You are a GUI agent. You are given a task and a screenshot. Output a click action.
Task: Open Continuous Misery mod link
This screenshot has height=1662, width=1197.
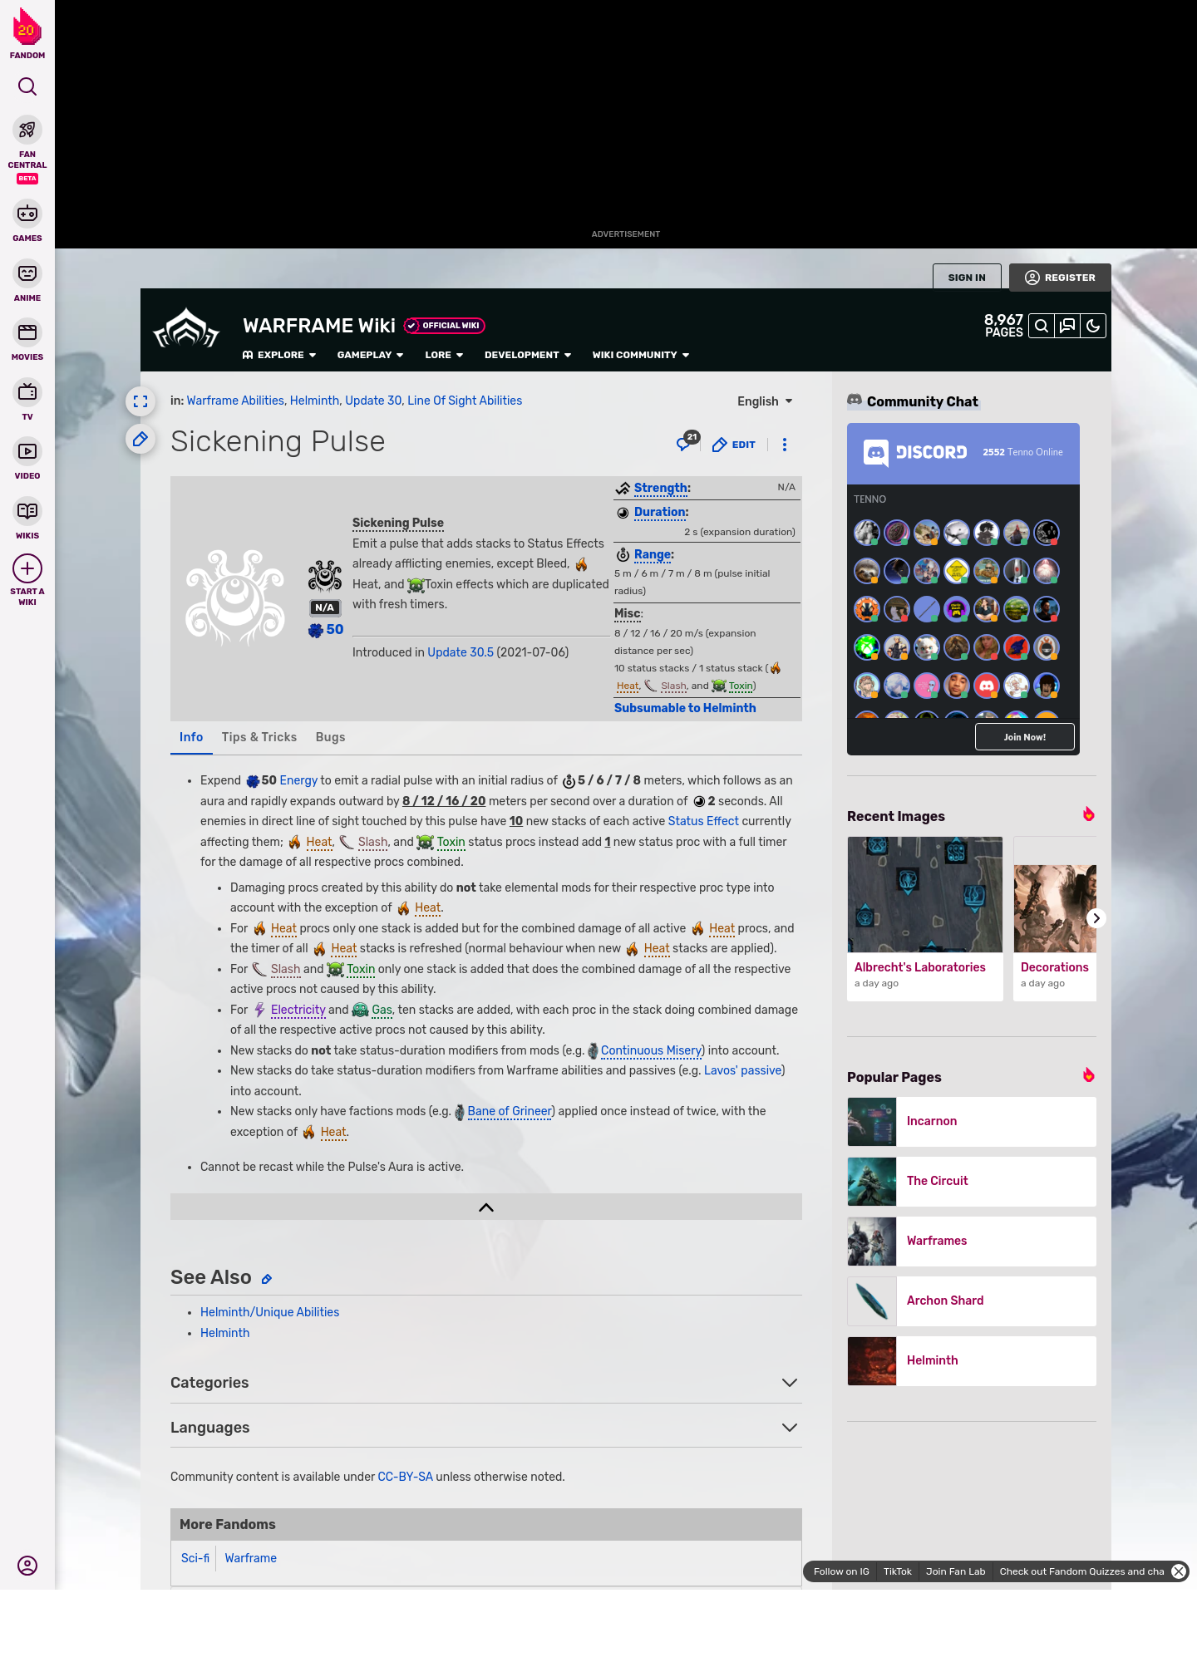[x=651, y=1050]
